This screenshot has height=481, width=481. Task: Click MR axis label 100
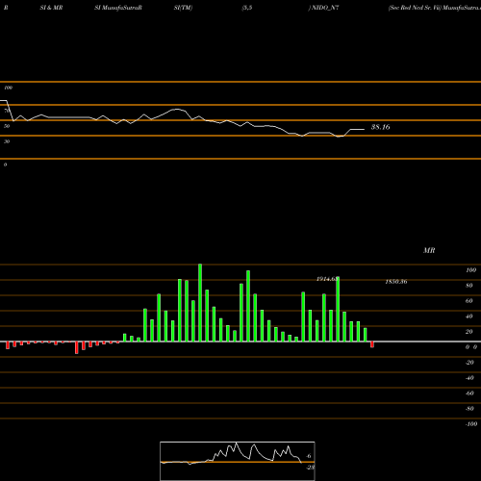(470, 270)
